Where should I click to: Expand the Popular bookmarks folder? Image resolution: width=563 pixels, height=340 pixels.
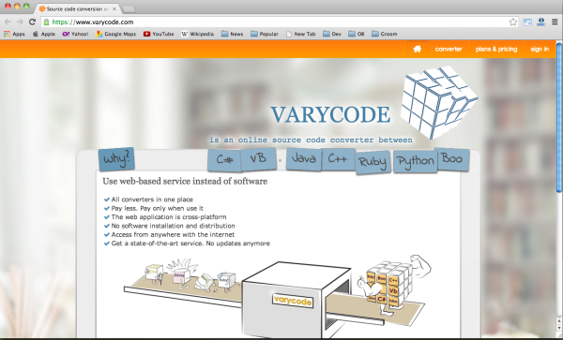(265, 34)
